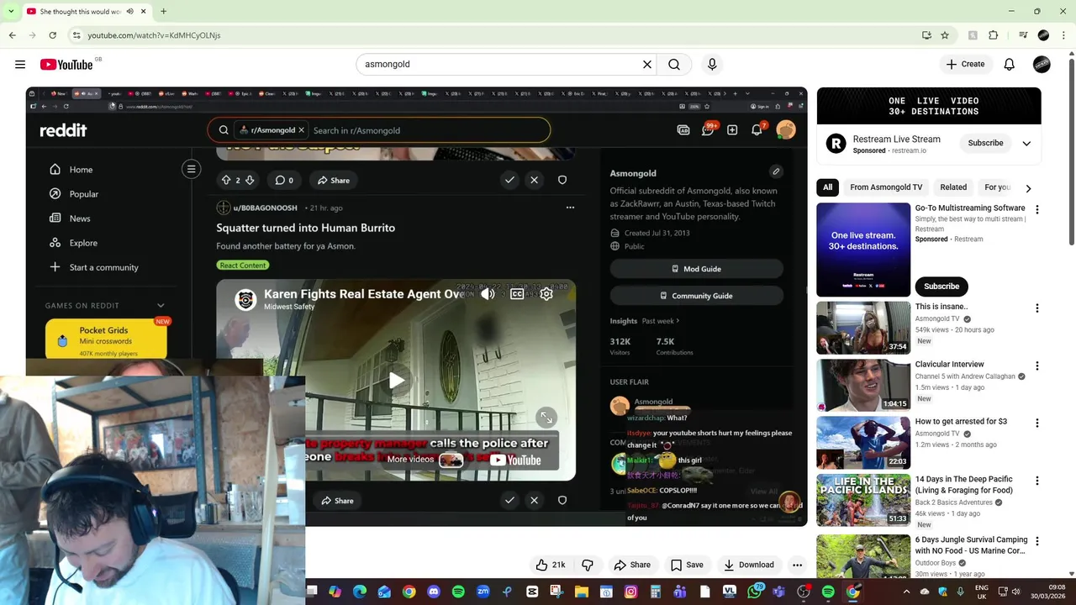Screen dimensions: 1076x605
Task: Select the 'All' filter chip
Action: coord(828,187)
